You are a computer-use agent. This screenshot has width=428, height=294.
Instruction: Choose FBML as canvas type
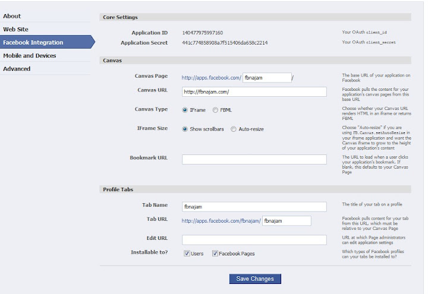(x=215, y=110)
